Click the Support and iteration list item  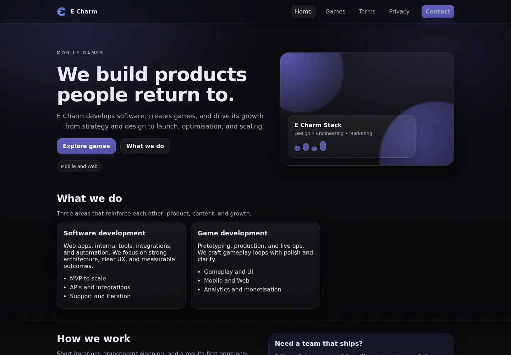(100, 296)
